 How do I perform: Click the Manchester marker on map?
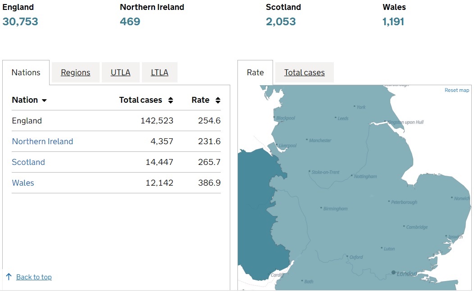(307, 140)
